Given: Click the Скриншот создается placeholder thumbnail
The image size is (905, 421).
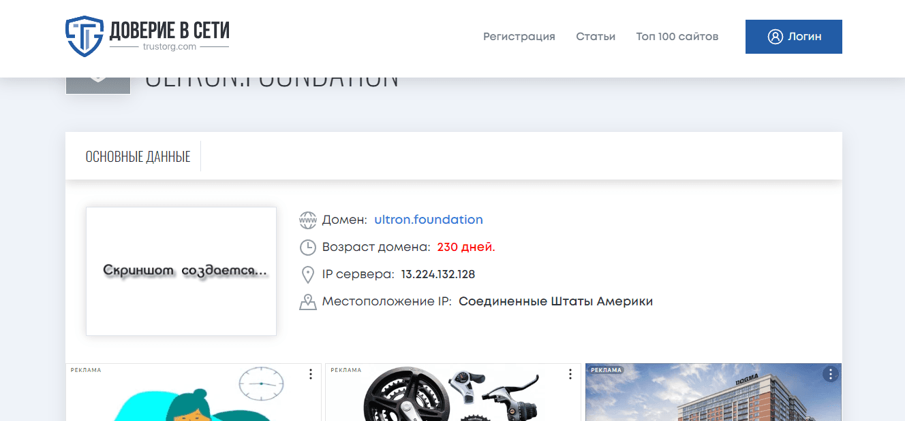Looking at the screenshot, I should (x=181, y=271).
